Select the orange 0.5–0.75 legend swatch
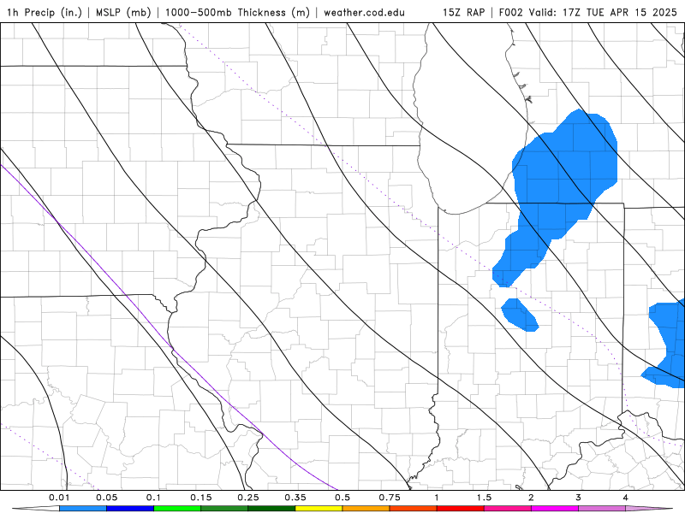 366,509
